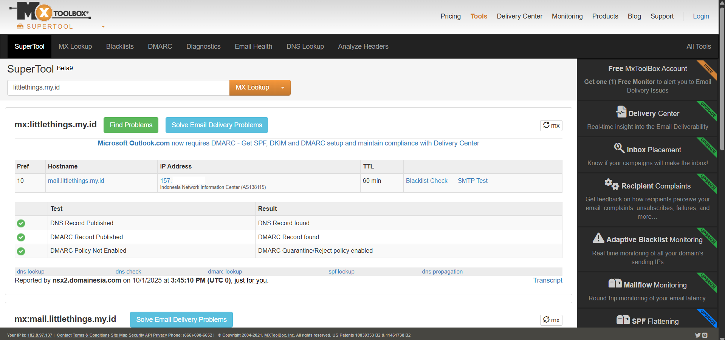
Task: Expand the MX Lookup button dropdown arrow
Action: (x=283, y=88)
